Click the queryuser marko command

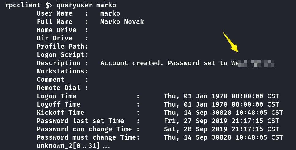tap(86, 5)
